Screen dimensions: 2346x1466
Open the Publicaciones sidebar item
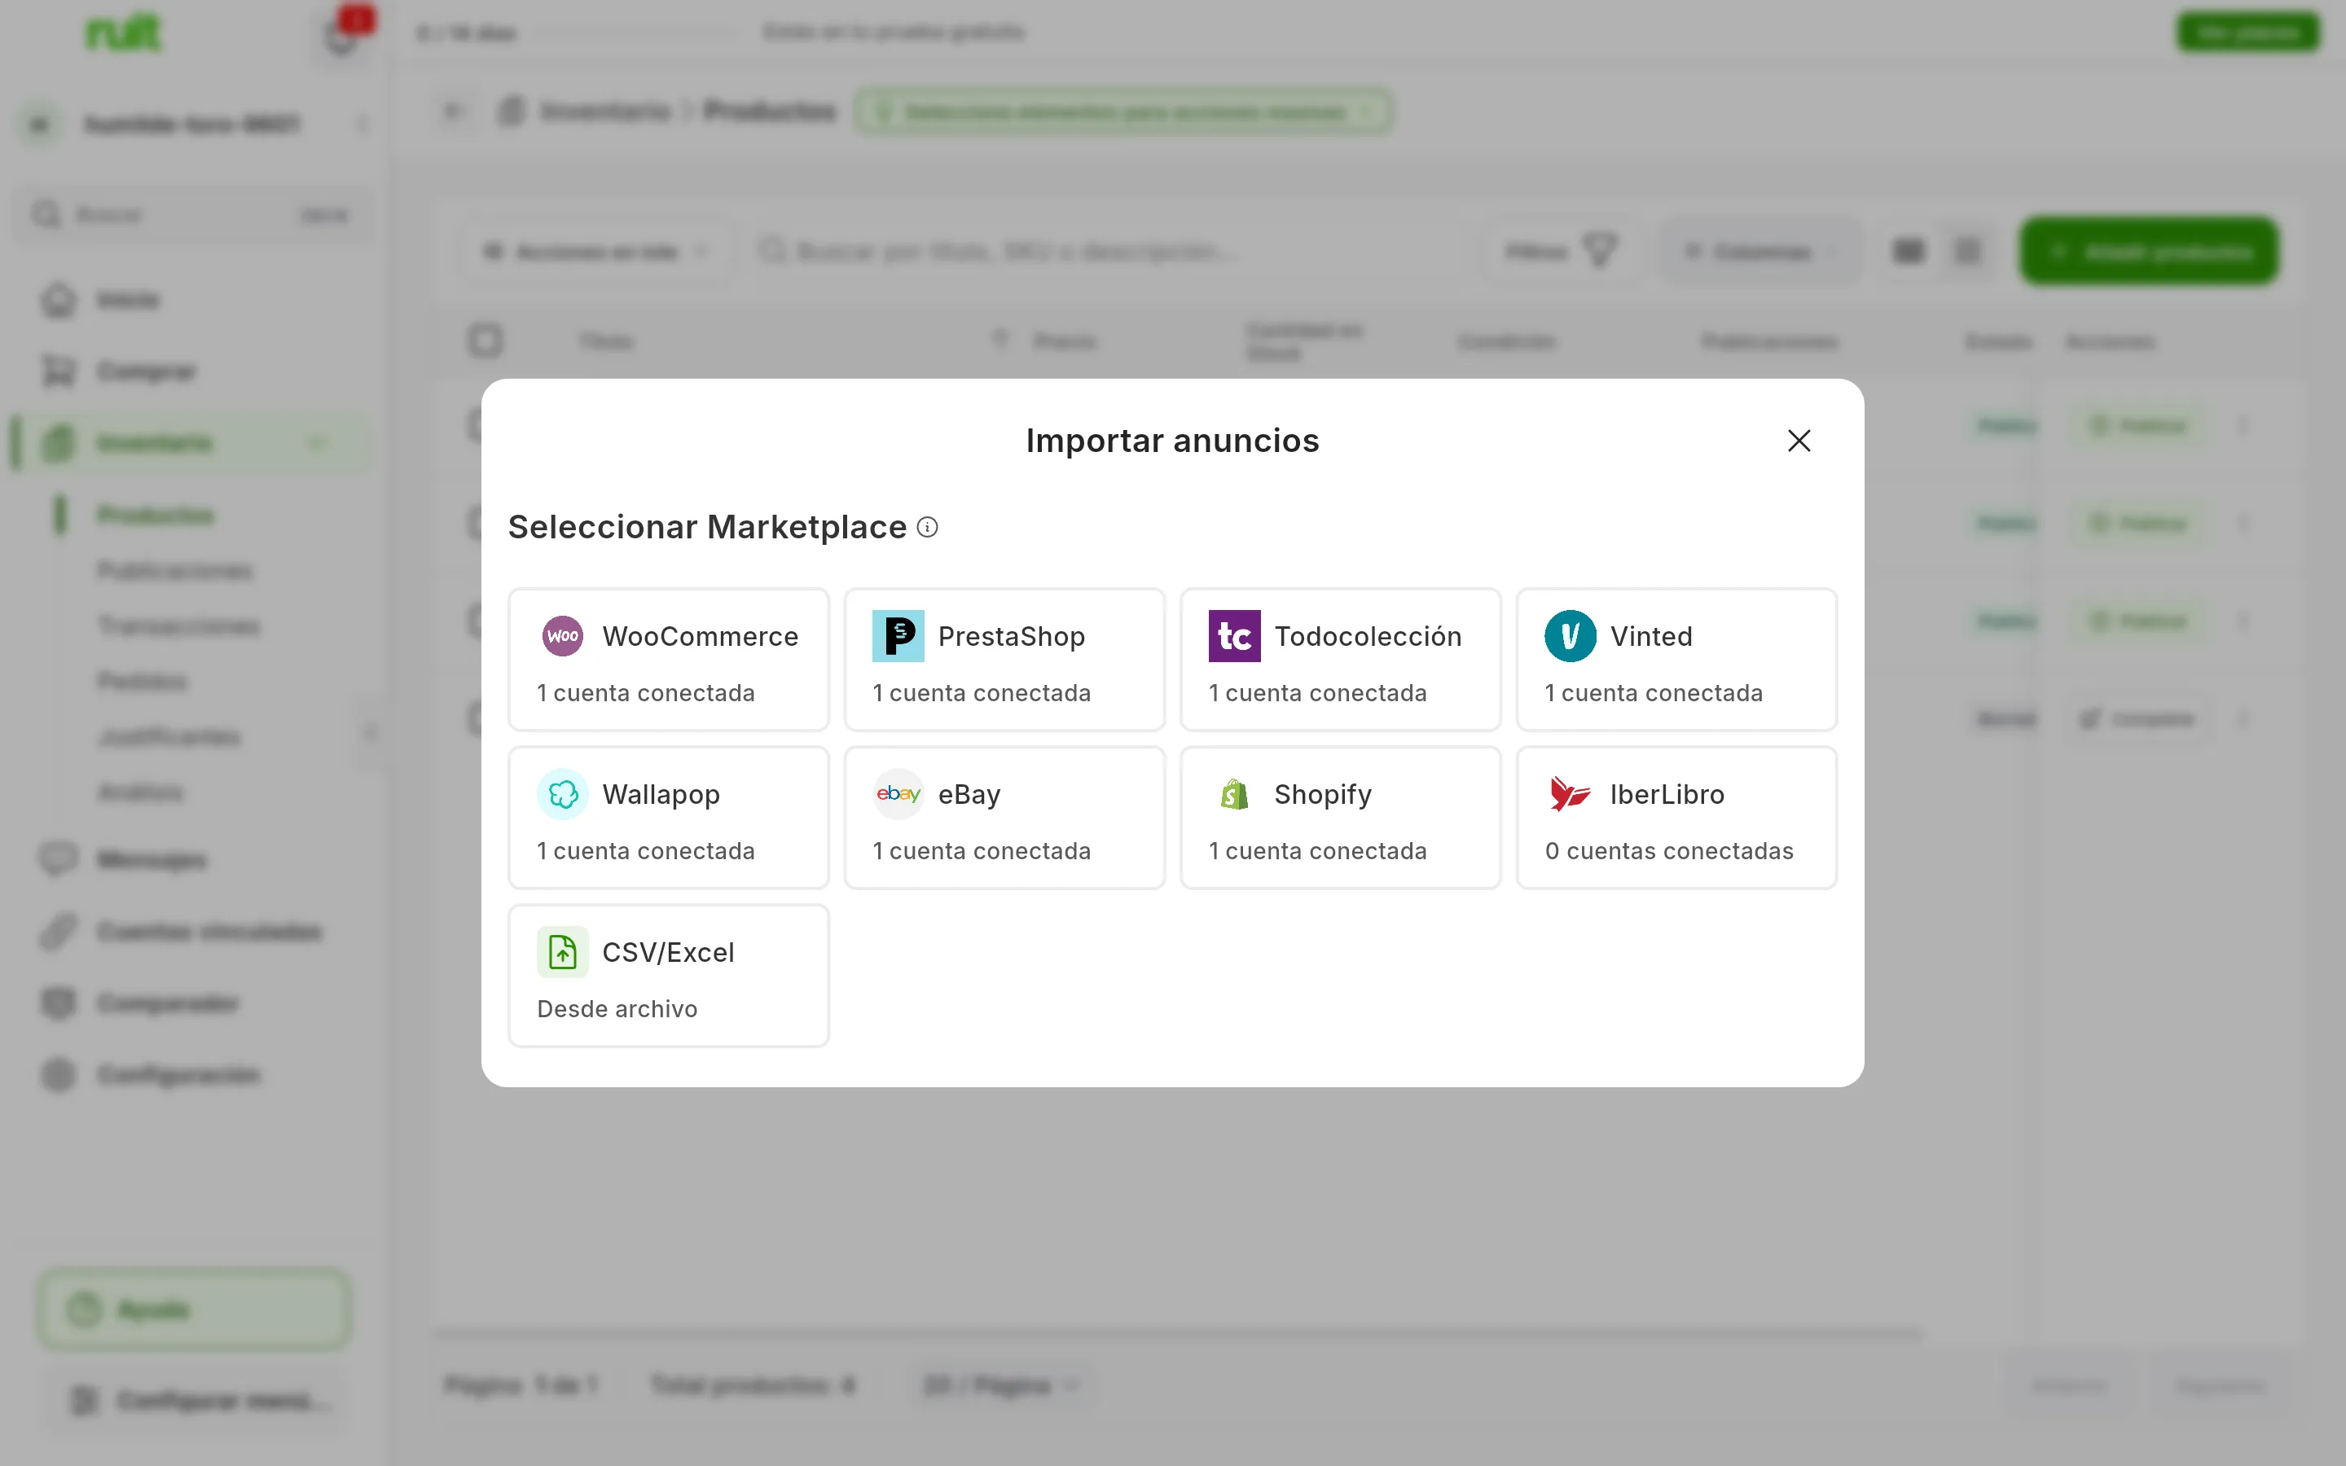174,570
